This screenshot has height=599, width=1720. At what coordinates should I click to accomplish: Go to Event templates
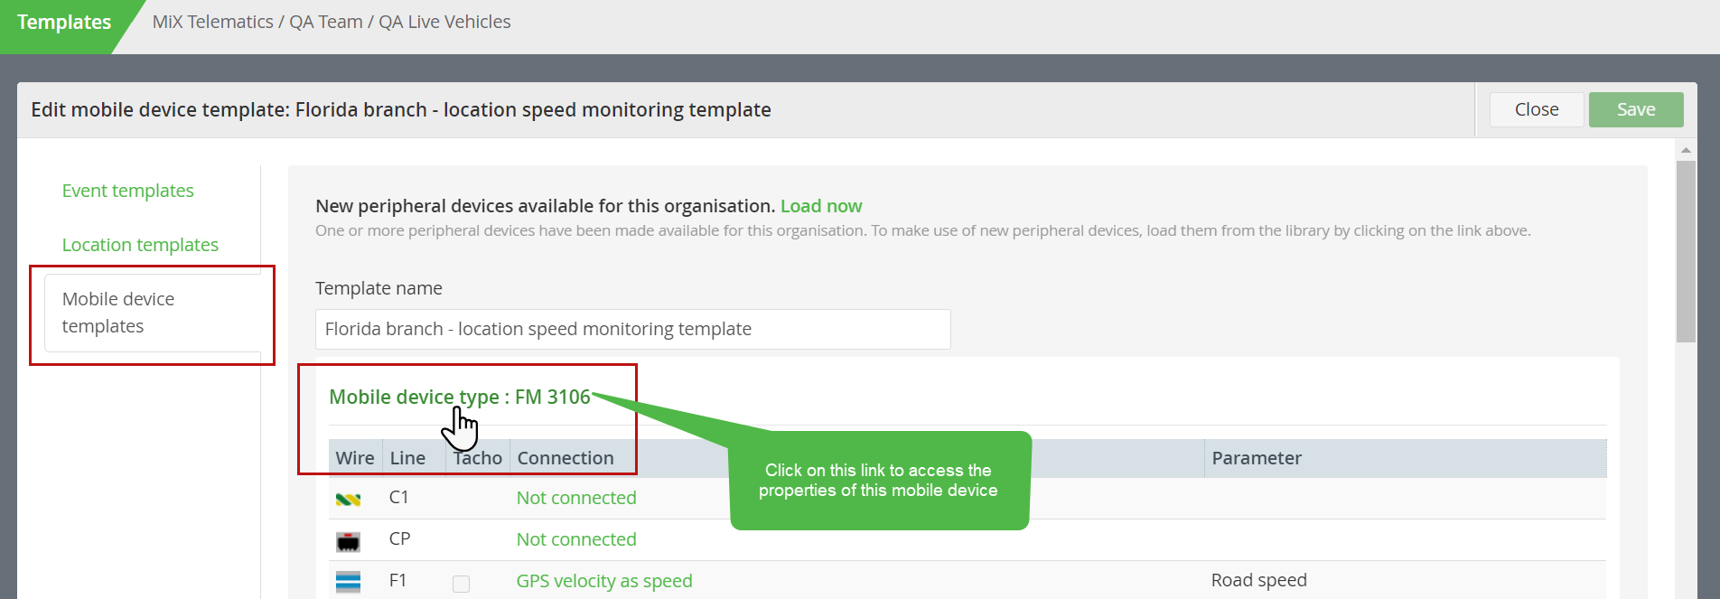click(x=127, y=191)
